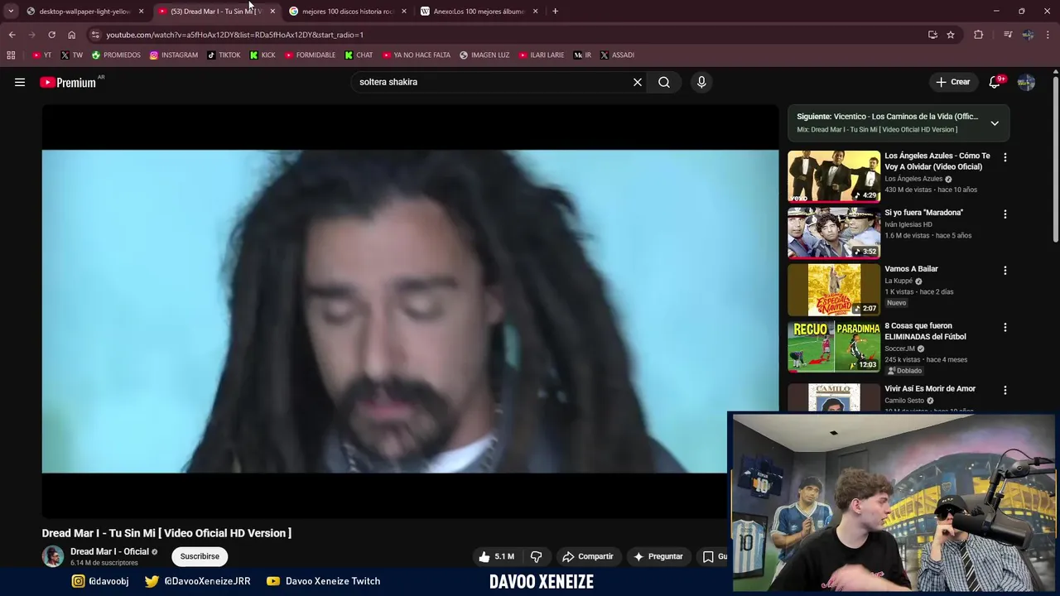Open options for 'Vivir Así Es Morir de Amor'
Image resolution: width=1060 pixels, height=596 pixels.
point(1005,390)
